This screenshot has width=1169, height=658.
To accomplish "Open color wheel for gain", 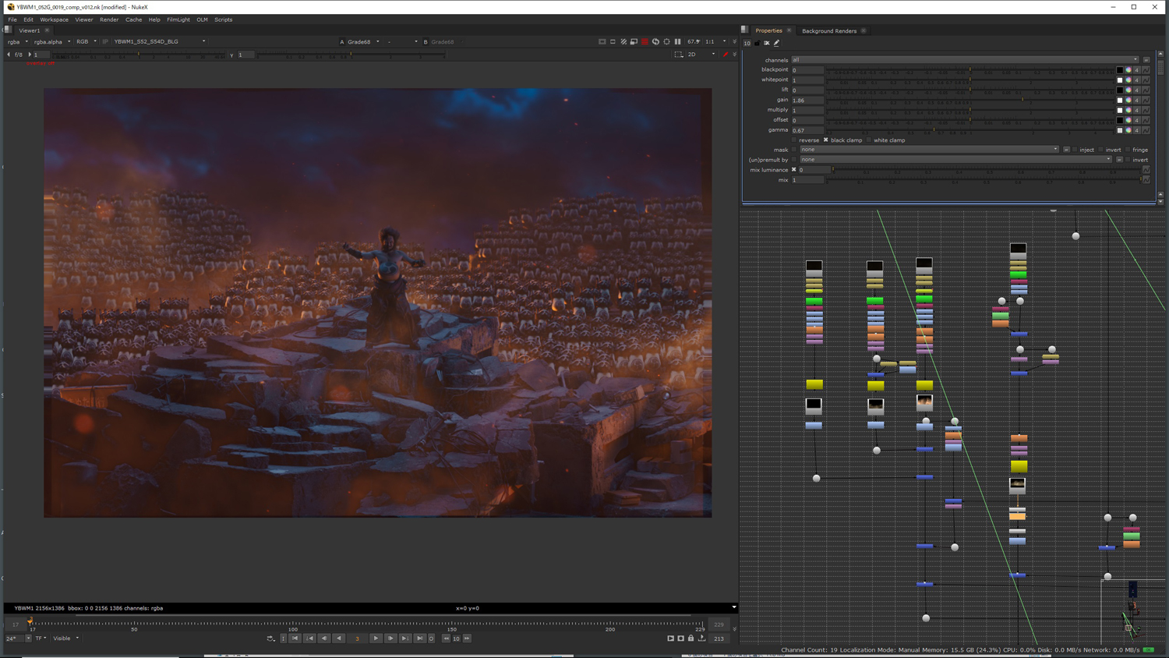I will pyautogui.click(x=1128, y=101).
